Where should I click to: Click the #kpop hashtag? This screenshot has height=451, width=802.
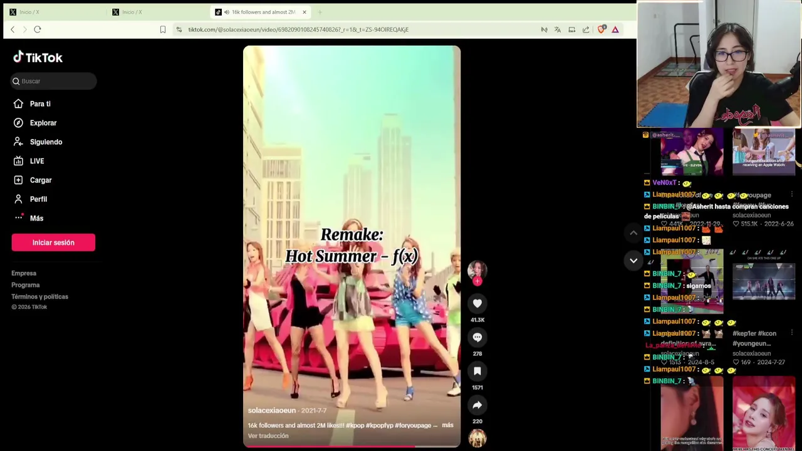pos(355,425)
